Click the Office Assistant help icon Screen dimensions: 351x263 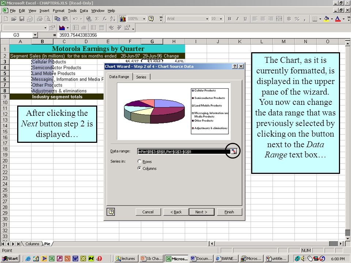tap(151, 19)
